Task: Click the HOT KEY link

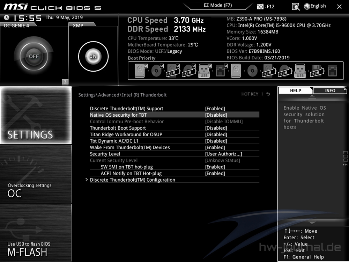Action: tap(250, 94)
